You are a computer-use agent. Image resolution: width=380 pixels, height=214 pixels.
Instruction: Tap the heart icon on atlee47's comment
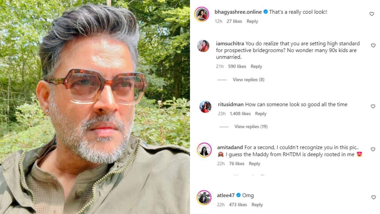pyautogui.click(x=373, y=197)
